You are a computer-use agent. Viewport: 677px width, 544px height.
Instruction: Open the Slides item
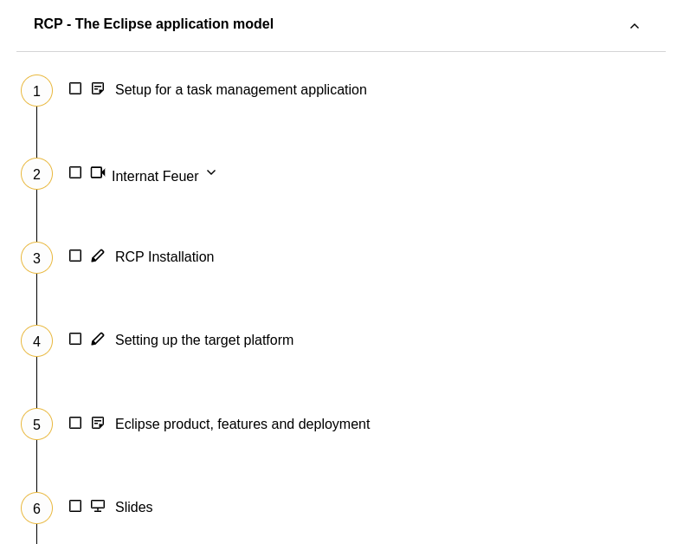[x=133, y=507]
